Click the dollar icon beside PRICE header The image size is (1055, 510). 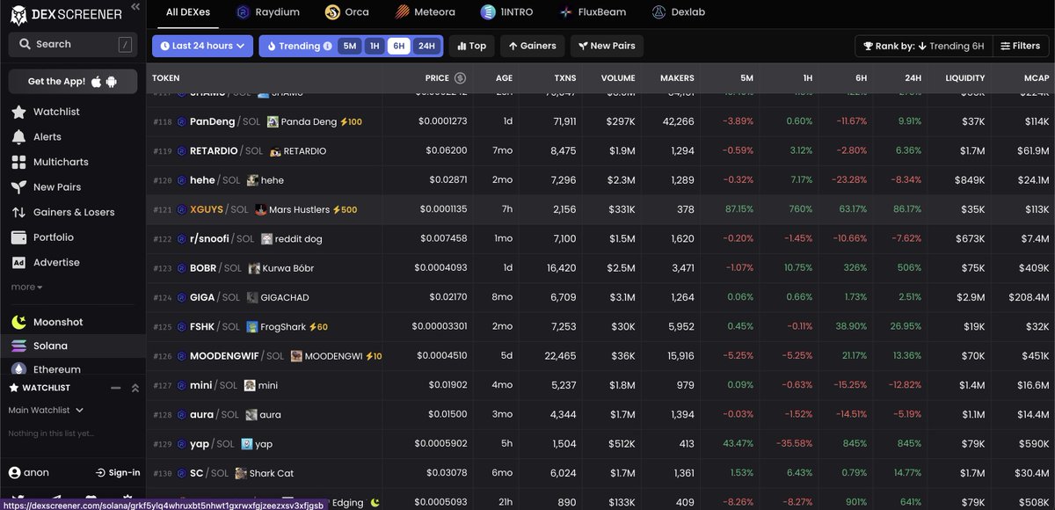click(x=460, y=78)
